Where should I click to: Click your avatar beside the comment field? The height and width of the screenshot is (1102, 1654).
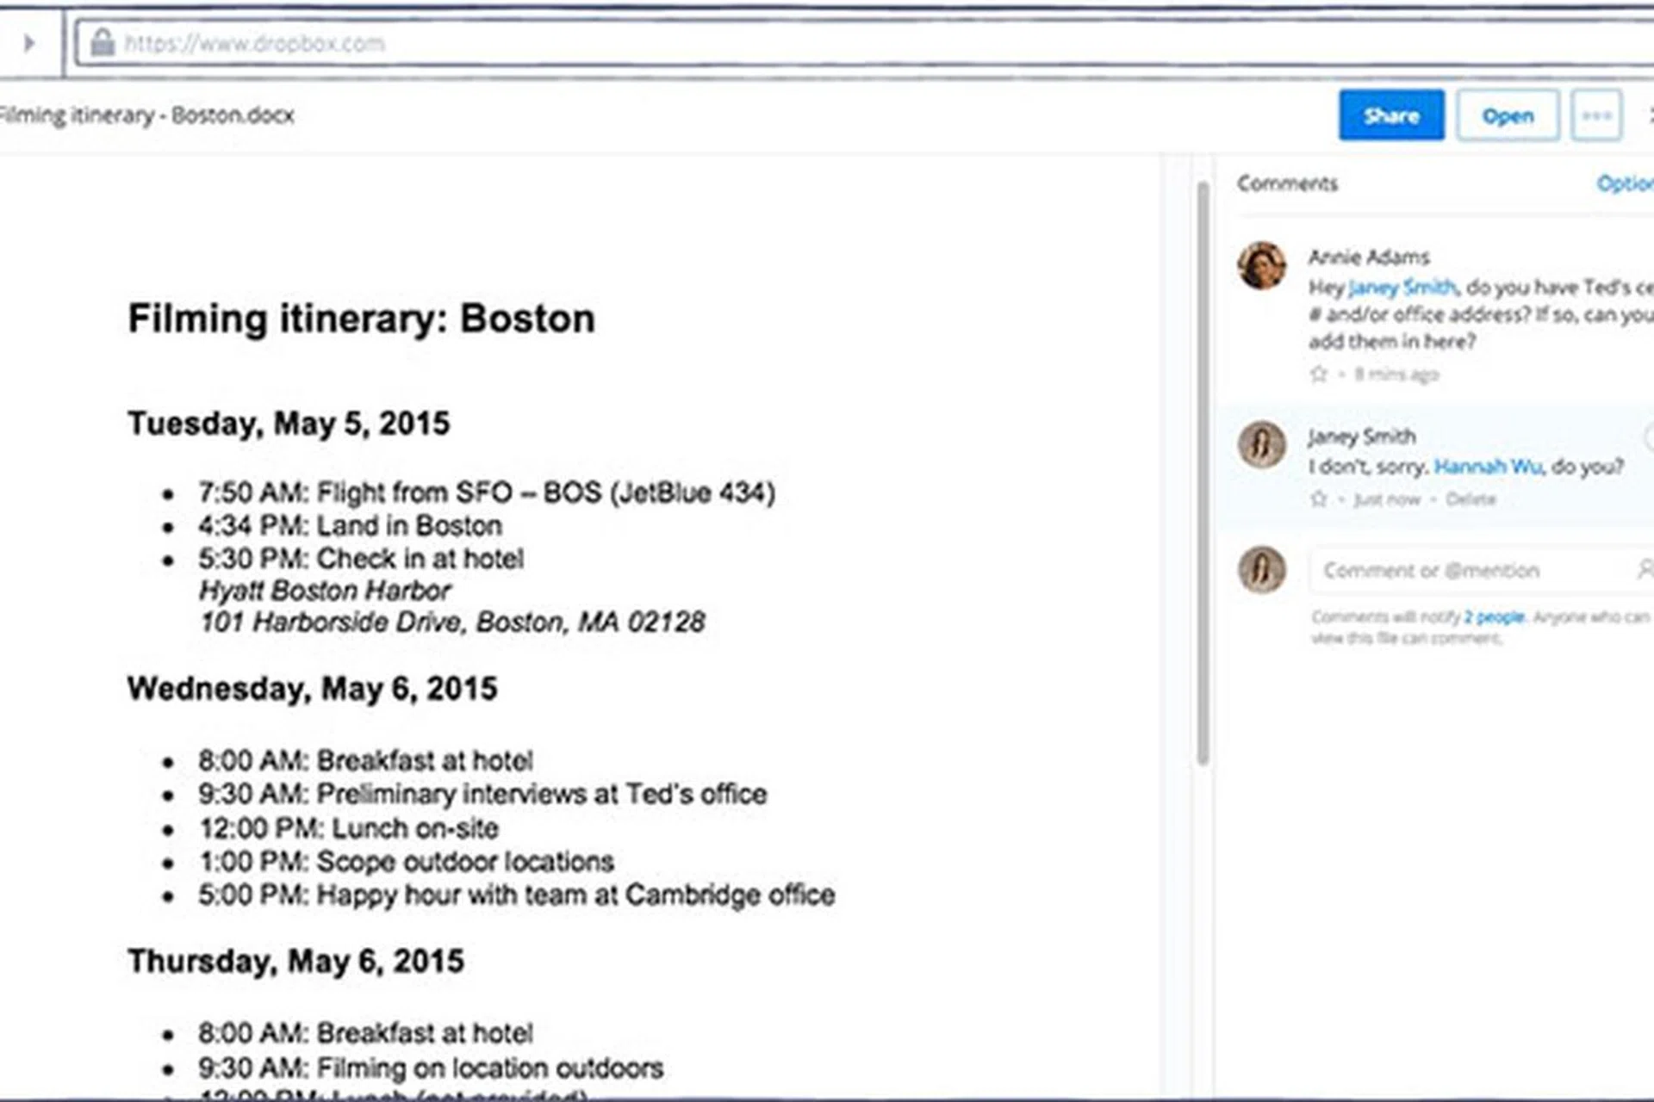[x=1262, y=570]
